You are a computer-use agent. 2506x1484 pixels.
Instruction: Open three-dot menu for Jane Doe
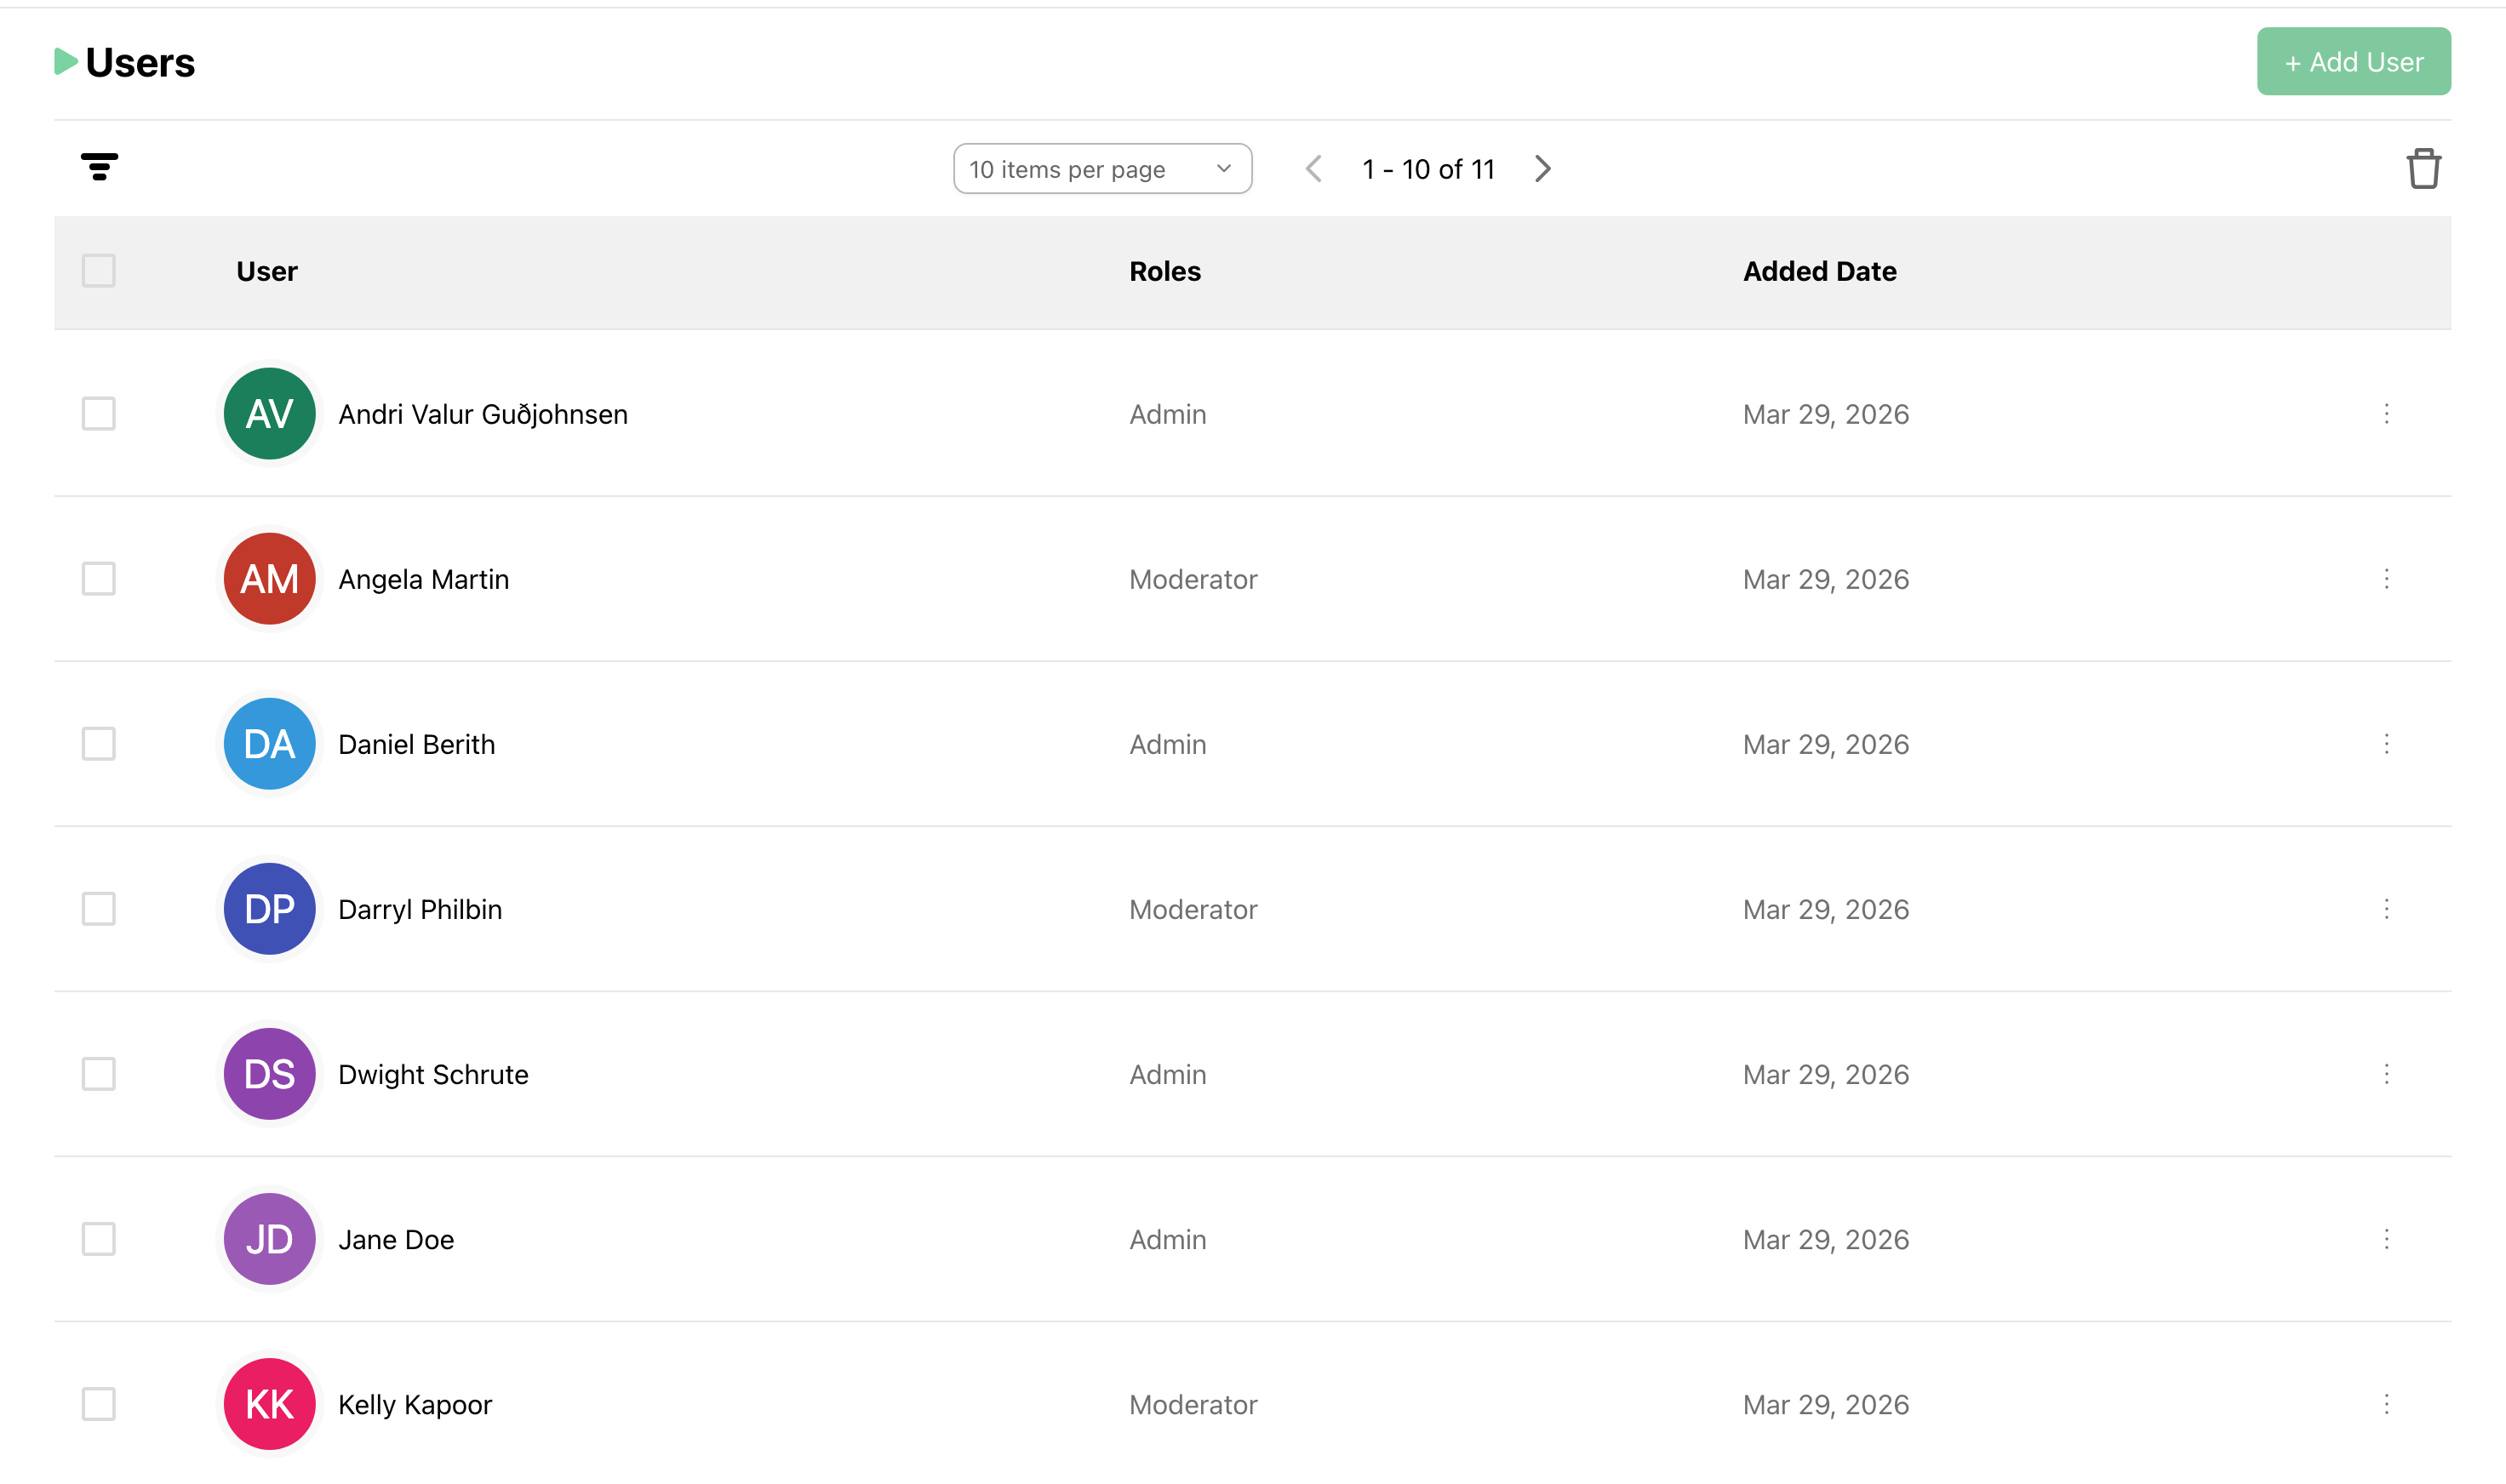click(x=2386, y=1239)
